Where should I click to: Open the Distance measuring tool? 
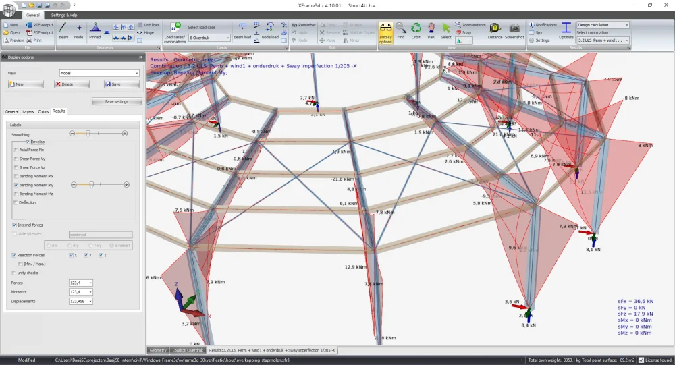pos(495,31)
